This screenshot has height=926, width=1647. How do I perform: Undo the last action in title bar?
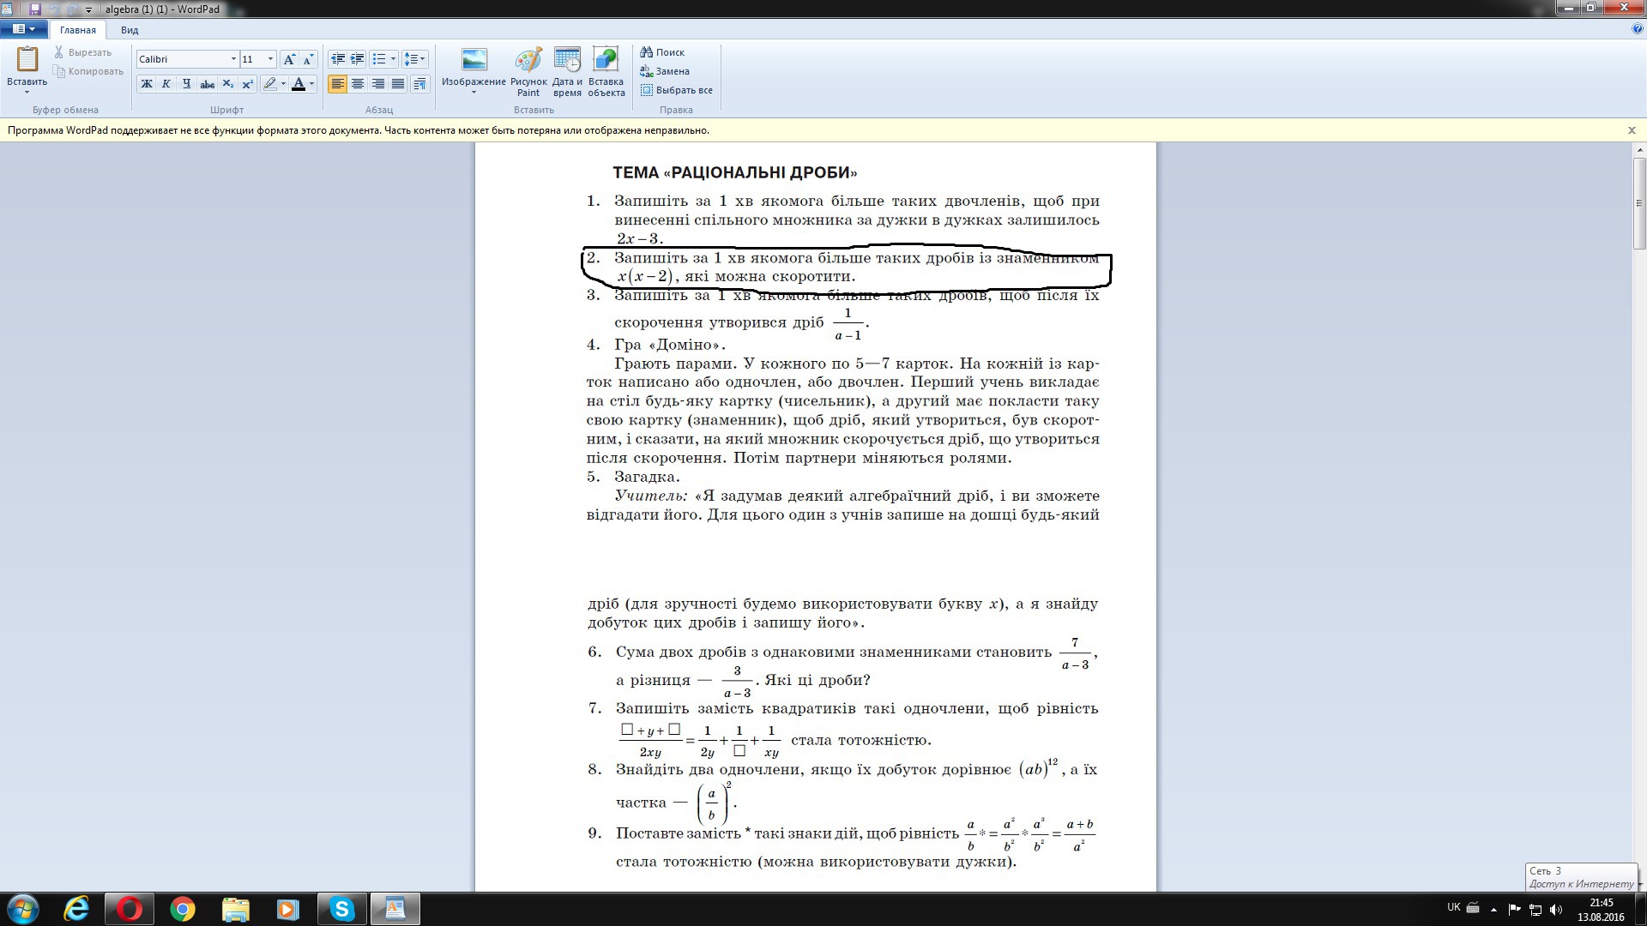click(x=53, y=9)
